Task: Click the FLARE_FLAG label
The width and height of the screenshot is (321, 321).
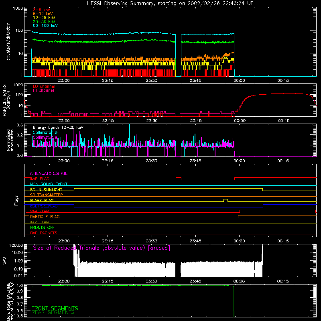Action: tap(42, 200)
